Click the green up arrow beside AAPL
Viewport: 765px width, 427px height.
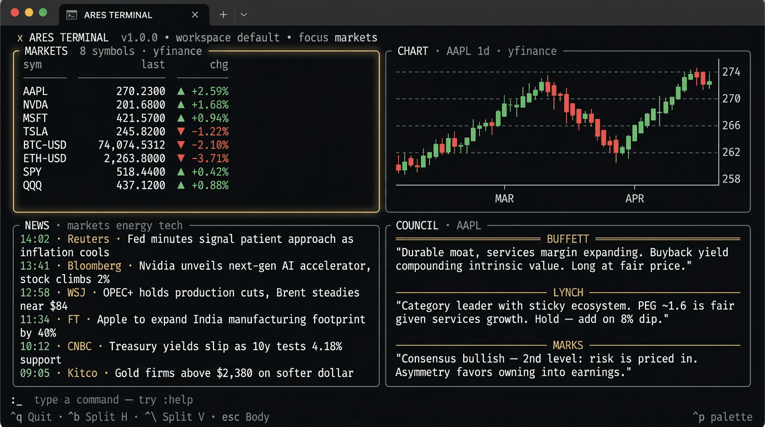181,91
